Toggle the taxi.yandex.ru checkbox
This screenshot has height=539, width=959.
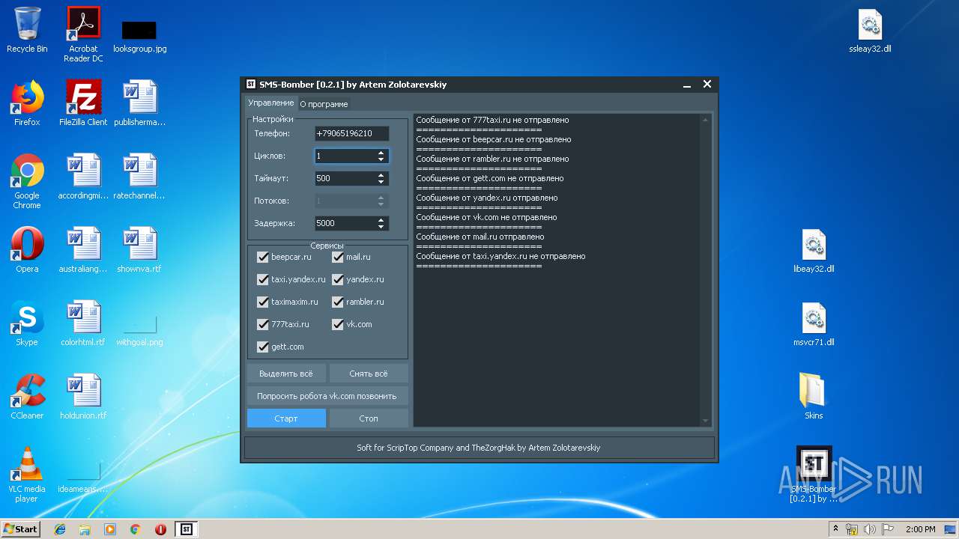coord(263,279)
